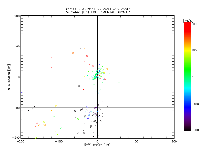Image resolution: width=205 pixels, height=154 pixels.
Task: Select the orange X marker just below the orange dot and black dot pair
Action: [73, 53]
